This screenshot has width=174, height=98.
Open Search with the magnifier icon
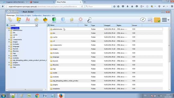coord(89,20)
